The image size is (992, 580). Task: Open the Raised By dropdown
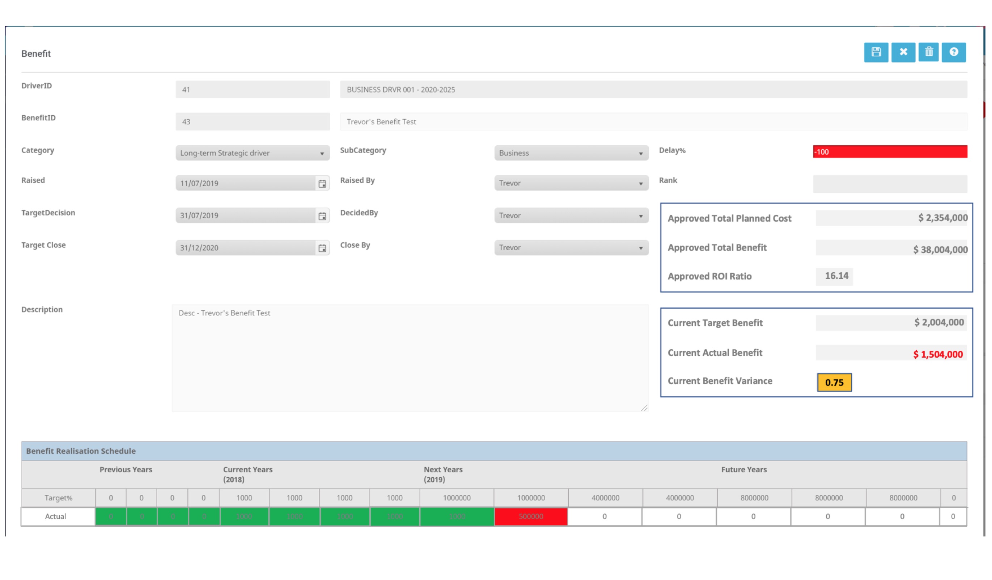pos(571,183)
